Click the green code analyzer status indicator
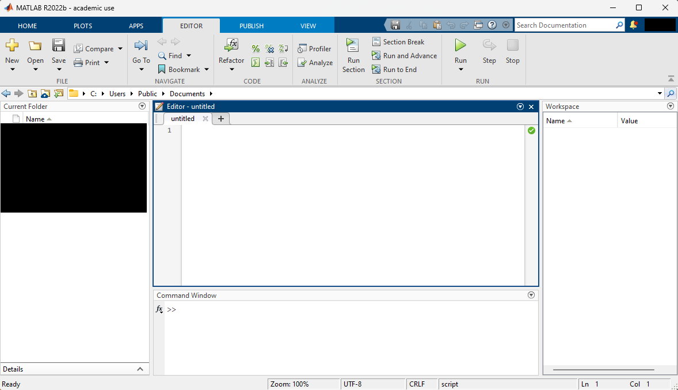Viewport: 678px width, 390px height. point(531,130)
